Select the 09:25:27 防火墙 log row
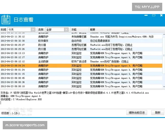 [x=82, y=45]
